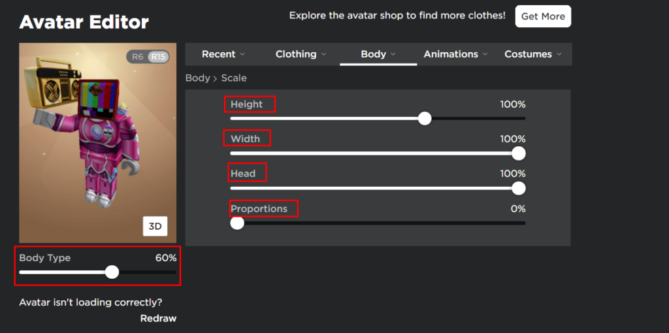Click the Body Type slider handle
669x333 pixels.
pyautogui.click(x=112, y=272)
